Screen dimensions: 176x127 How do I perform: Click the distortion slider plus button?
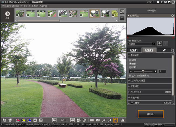tap(156, 71)
